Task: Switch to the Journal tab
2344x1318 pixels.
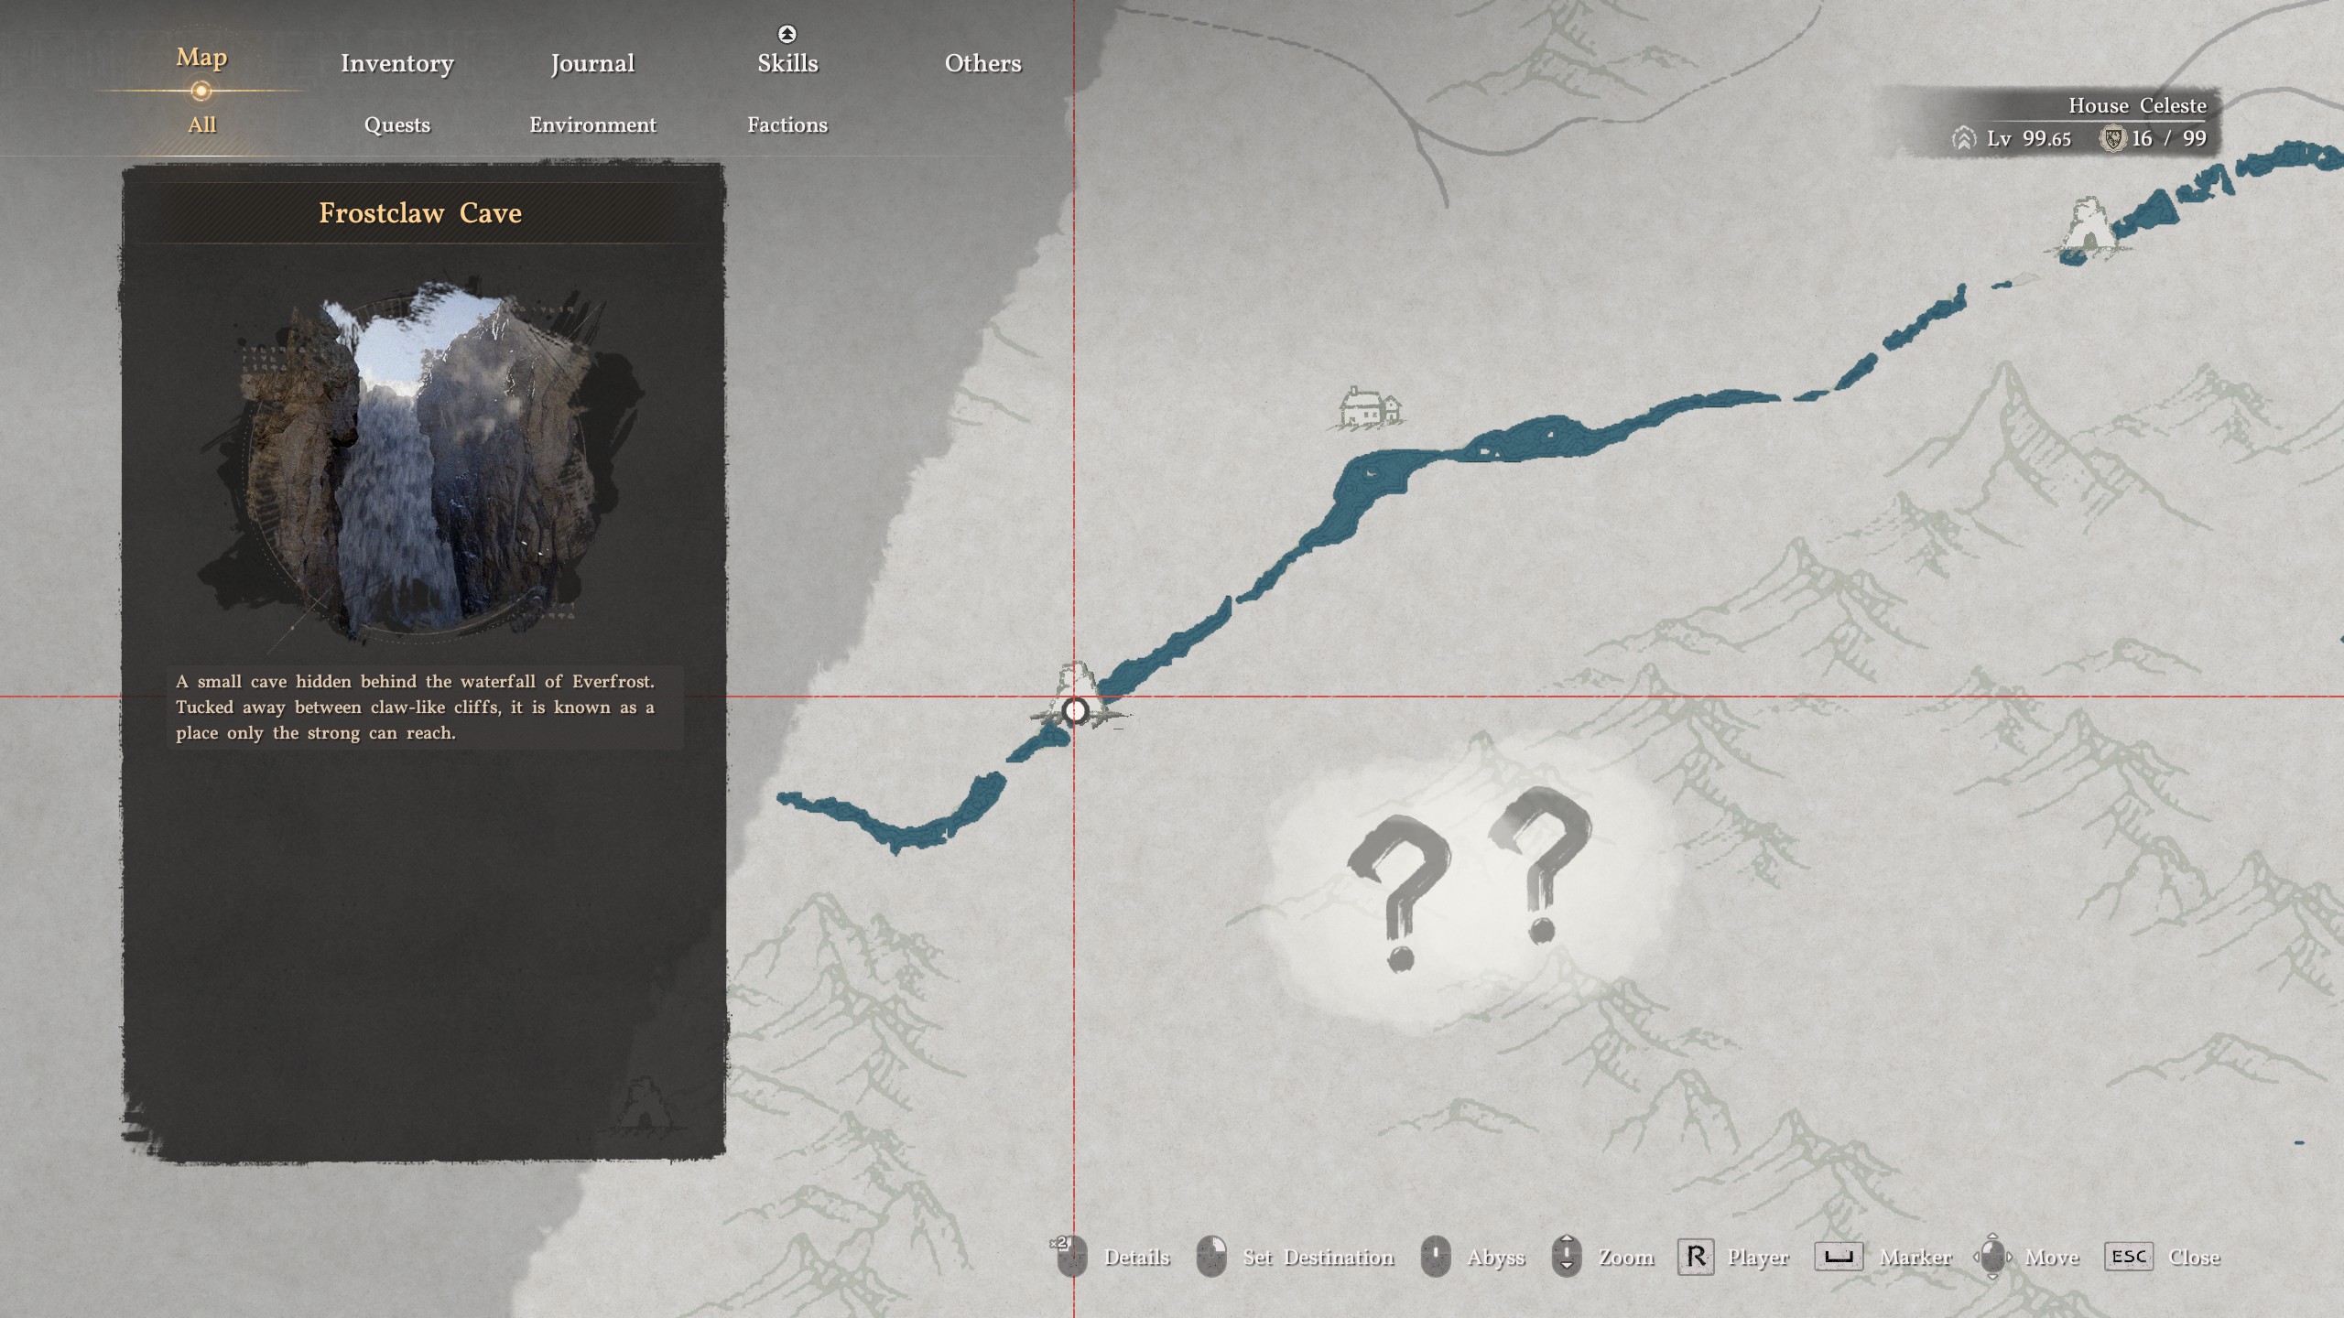Action: tap(592, 63)
